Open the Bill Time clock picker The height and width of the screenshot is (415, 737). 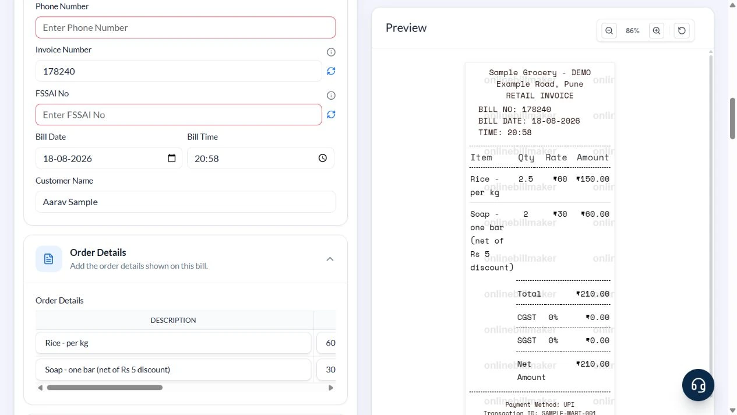coord(323,158)
